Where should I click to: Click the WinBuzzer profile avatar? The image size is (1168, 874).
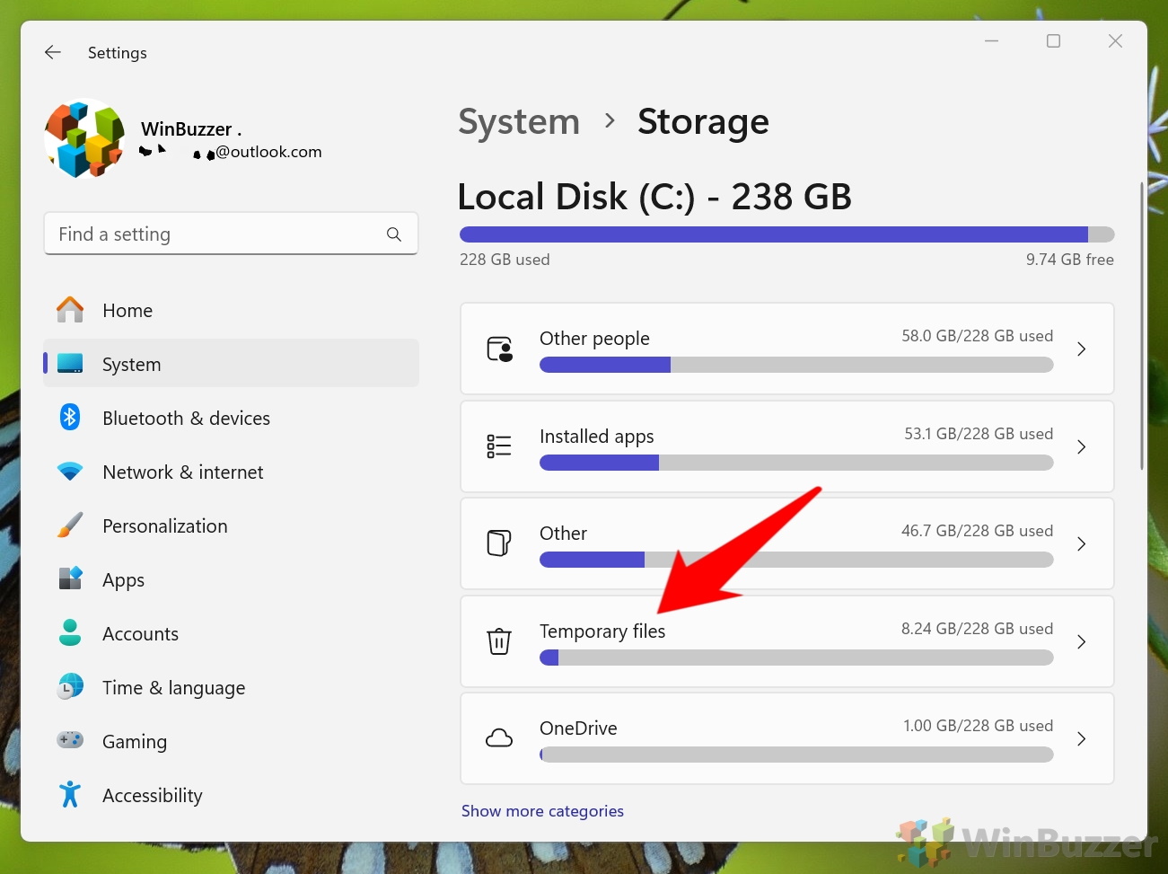click(84, 139)
